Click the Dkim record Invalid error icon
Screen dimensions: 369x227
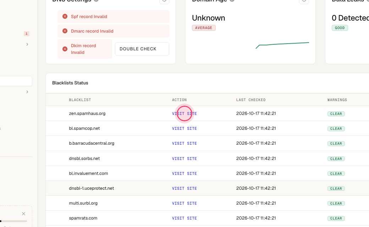pyautogui.click(x=65, y=49)
